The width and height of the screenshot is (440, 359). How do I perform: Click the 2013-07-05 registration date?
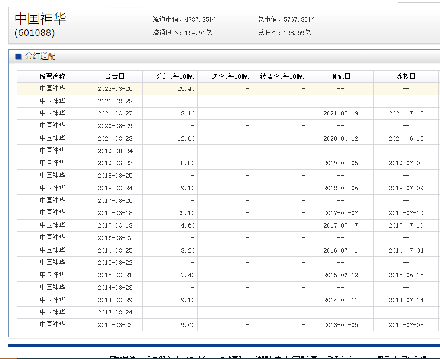(341, 325)
